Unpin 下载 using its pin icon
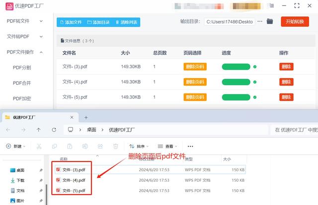This screenshot has height=205, width=318. (x=41, y=180)
